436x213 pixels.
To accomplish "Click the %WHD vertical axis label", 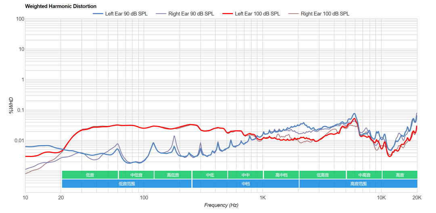I will click(11, 105).
